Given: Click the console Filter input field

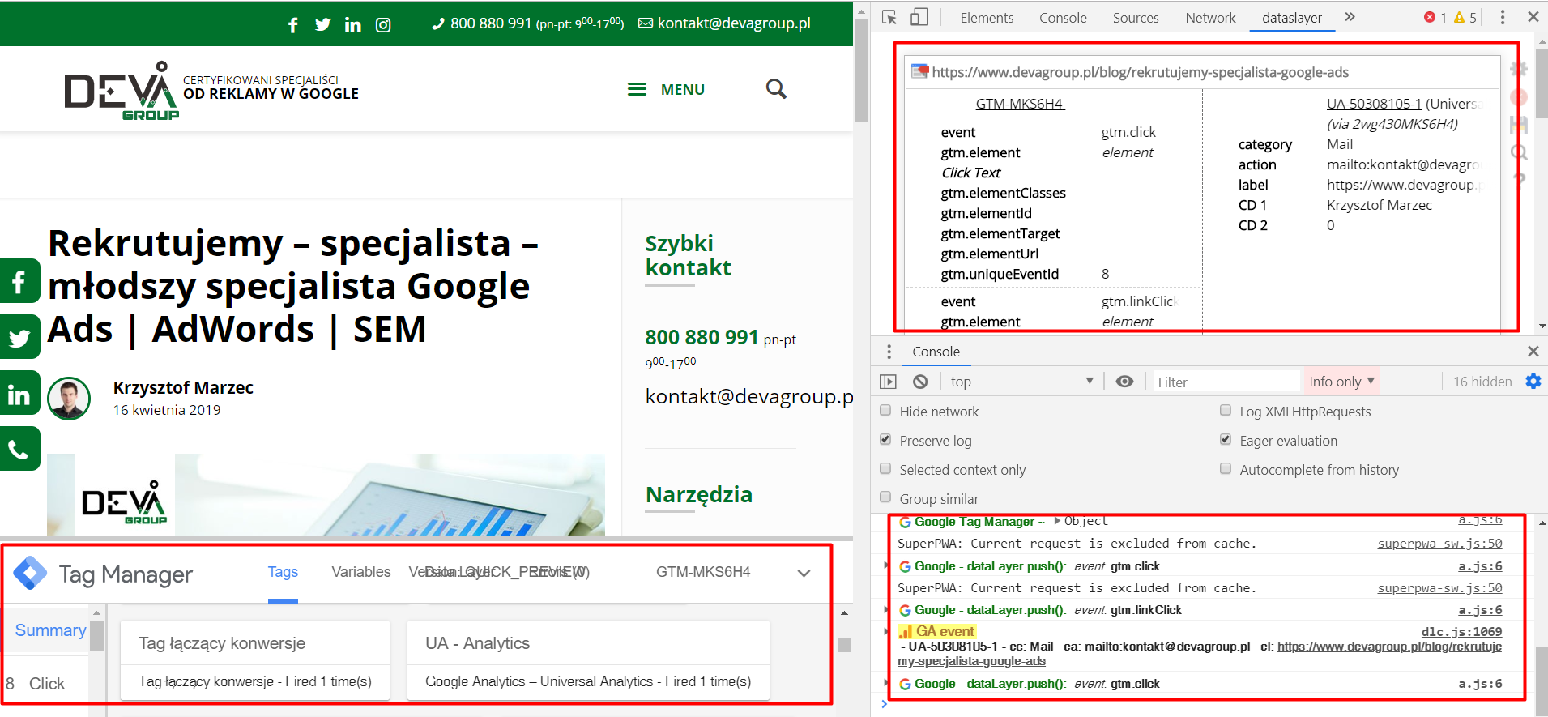Looking at the screenshot, I should [1225, 382].
